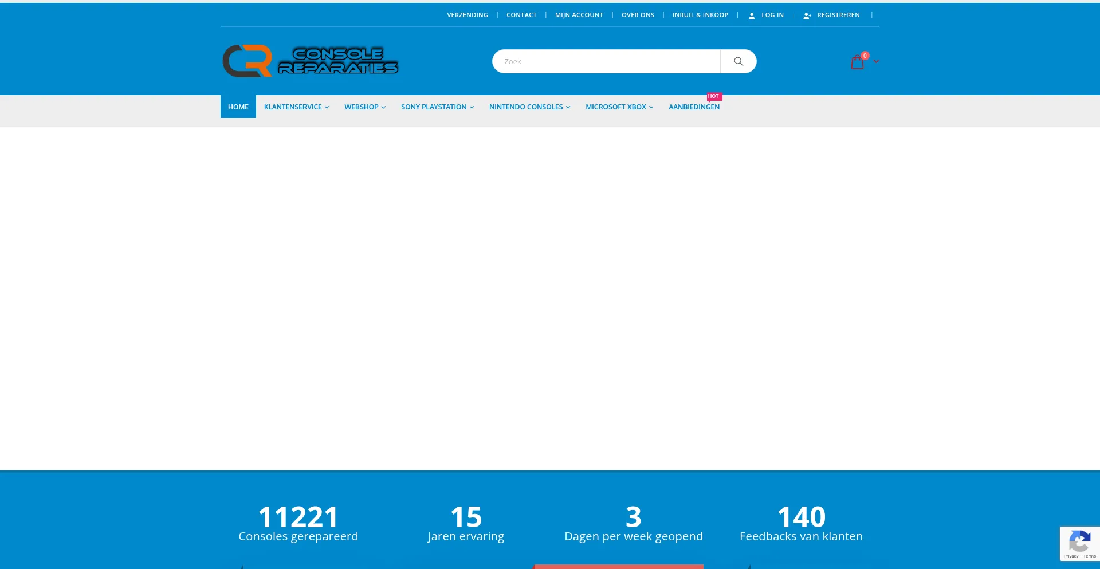
Task: Expand the cart dropdown arrow
Action: point(877,61)
